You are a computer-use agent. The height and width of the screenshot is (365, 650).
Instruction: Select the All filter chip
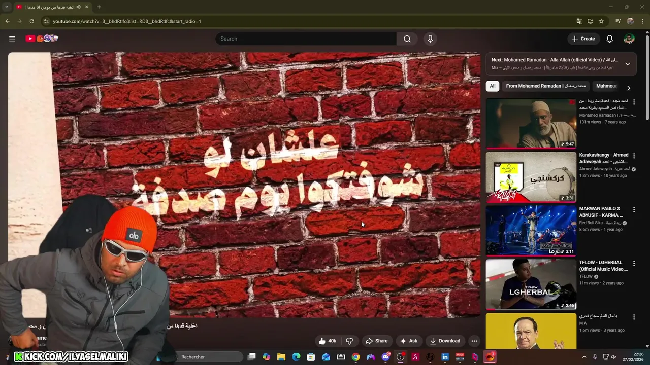pyautogui.click(x=492, y=86)
